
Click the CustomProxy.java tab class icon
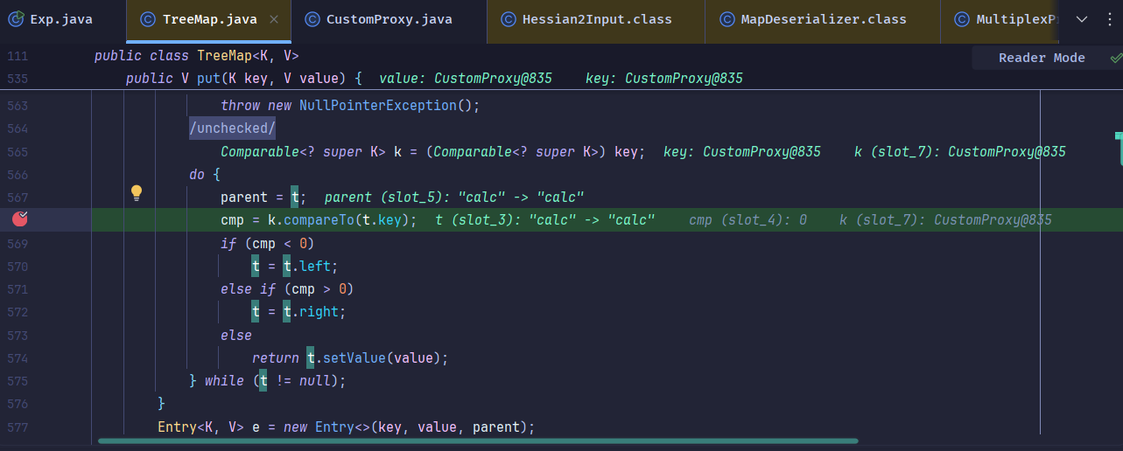[x=312, y=19]
